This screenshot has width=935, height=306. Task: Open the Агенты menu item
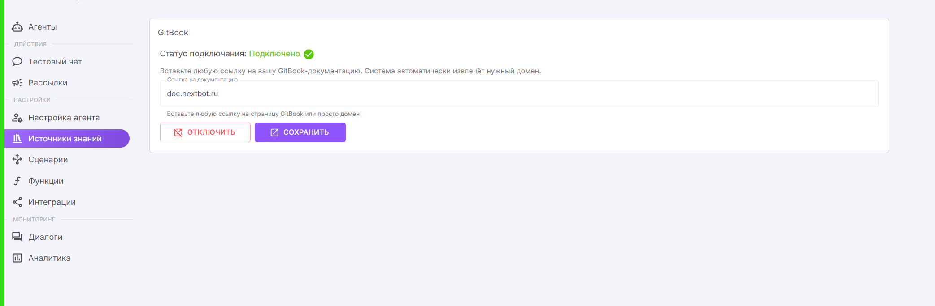pyautogui.click(x=43, y=27)
